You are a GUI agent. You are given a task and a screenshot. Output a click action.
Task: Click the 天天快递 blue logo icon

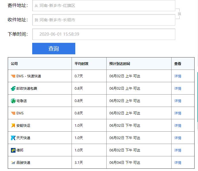[13, 138]
